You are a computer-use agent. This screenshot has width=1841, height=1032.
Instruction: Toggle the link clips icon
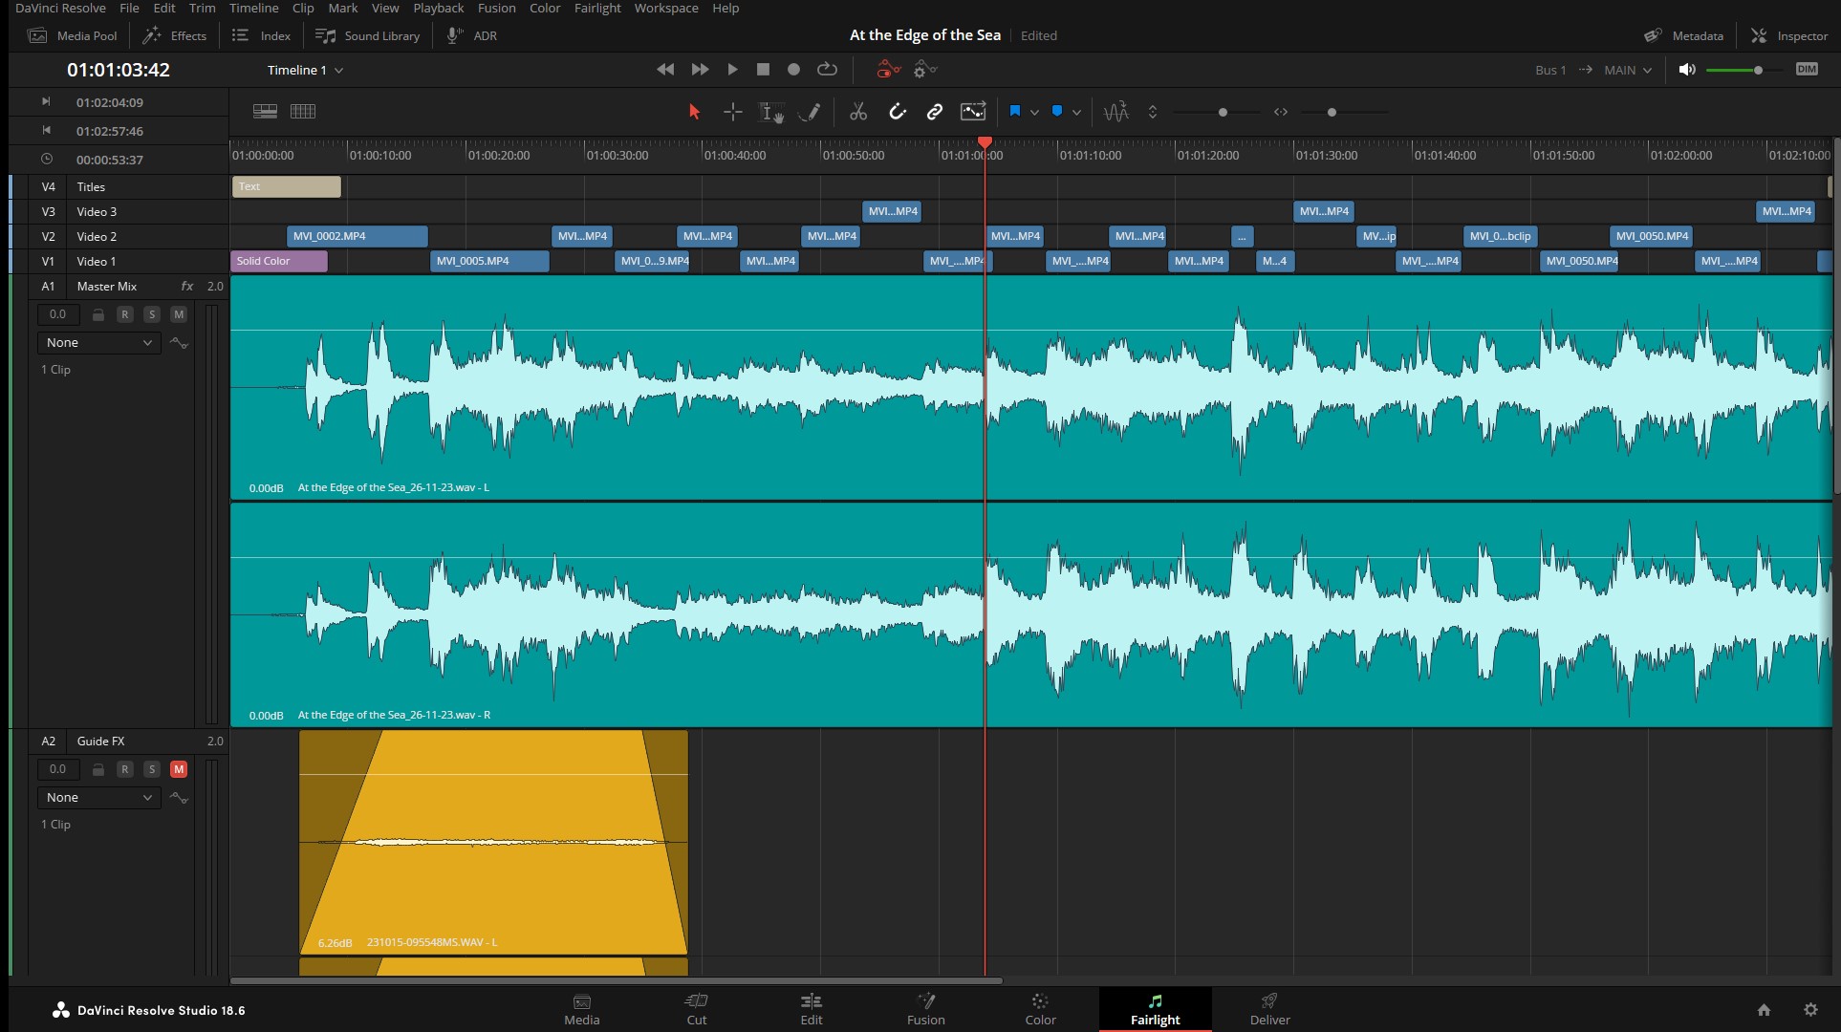pos(935,112)
